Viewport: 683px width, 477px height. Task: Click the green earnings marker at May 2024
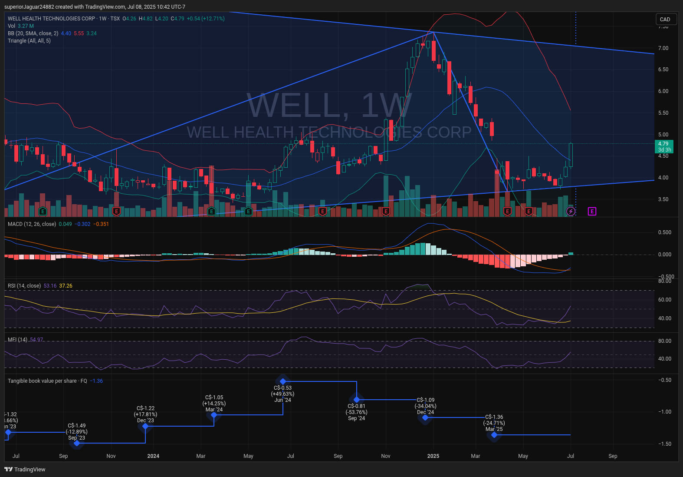[x=248, y=212]
